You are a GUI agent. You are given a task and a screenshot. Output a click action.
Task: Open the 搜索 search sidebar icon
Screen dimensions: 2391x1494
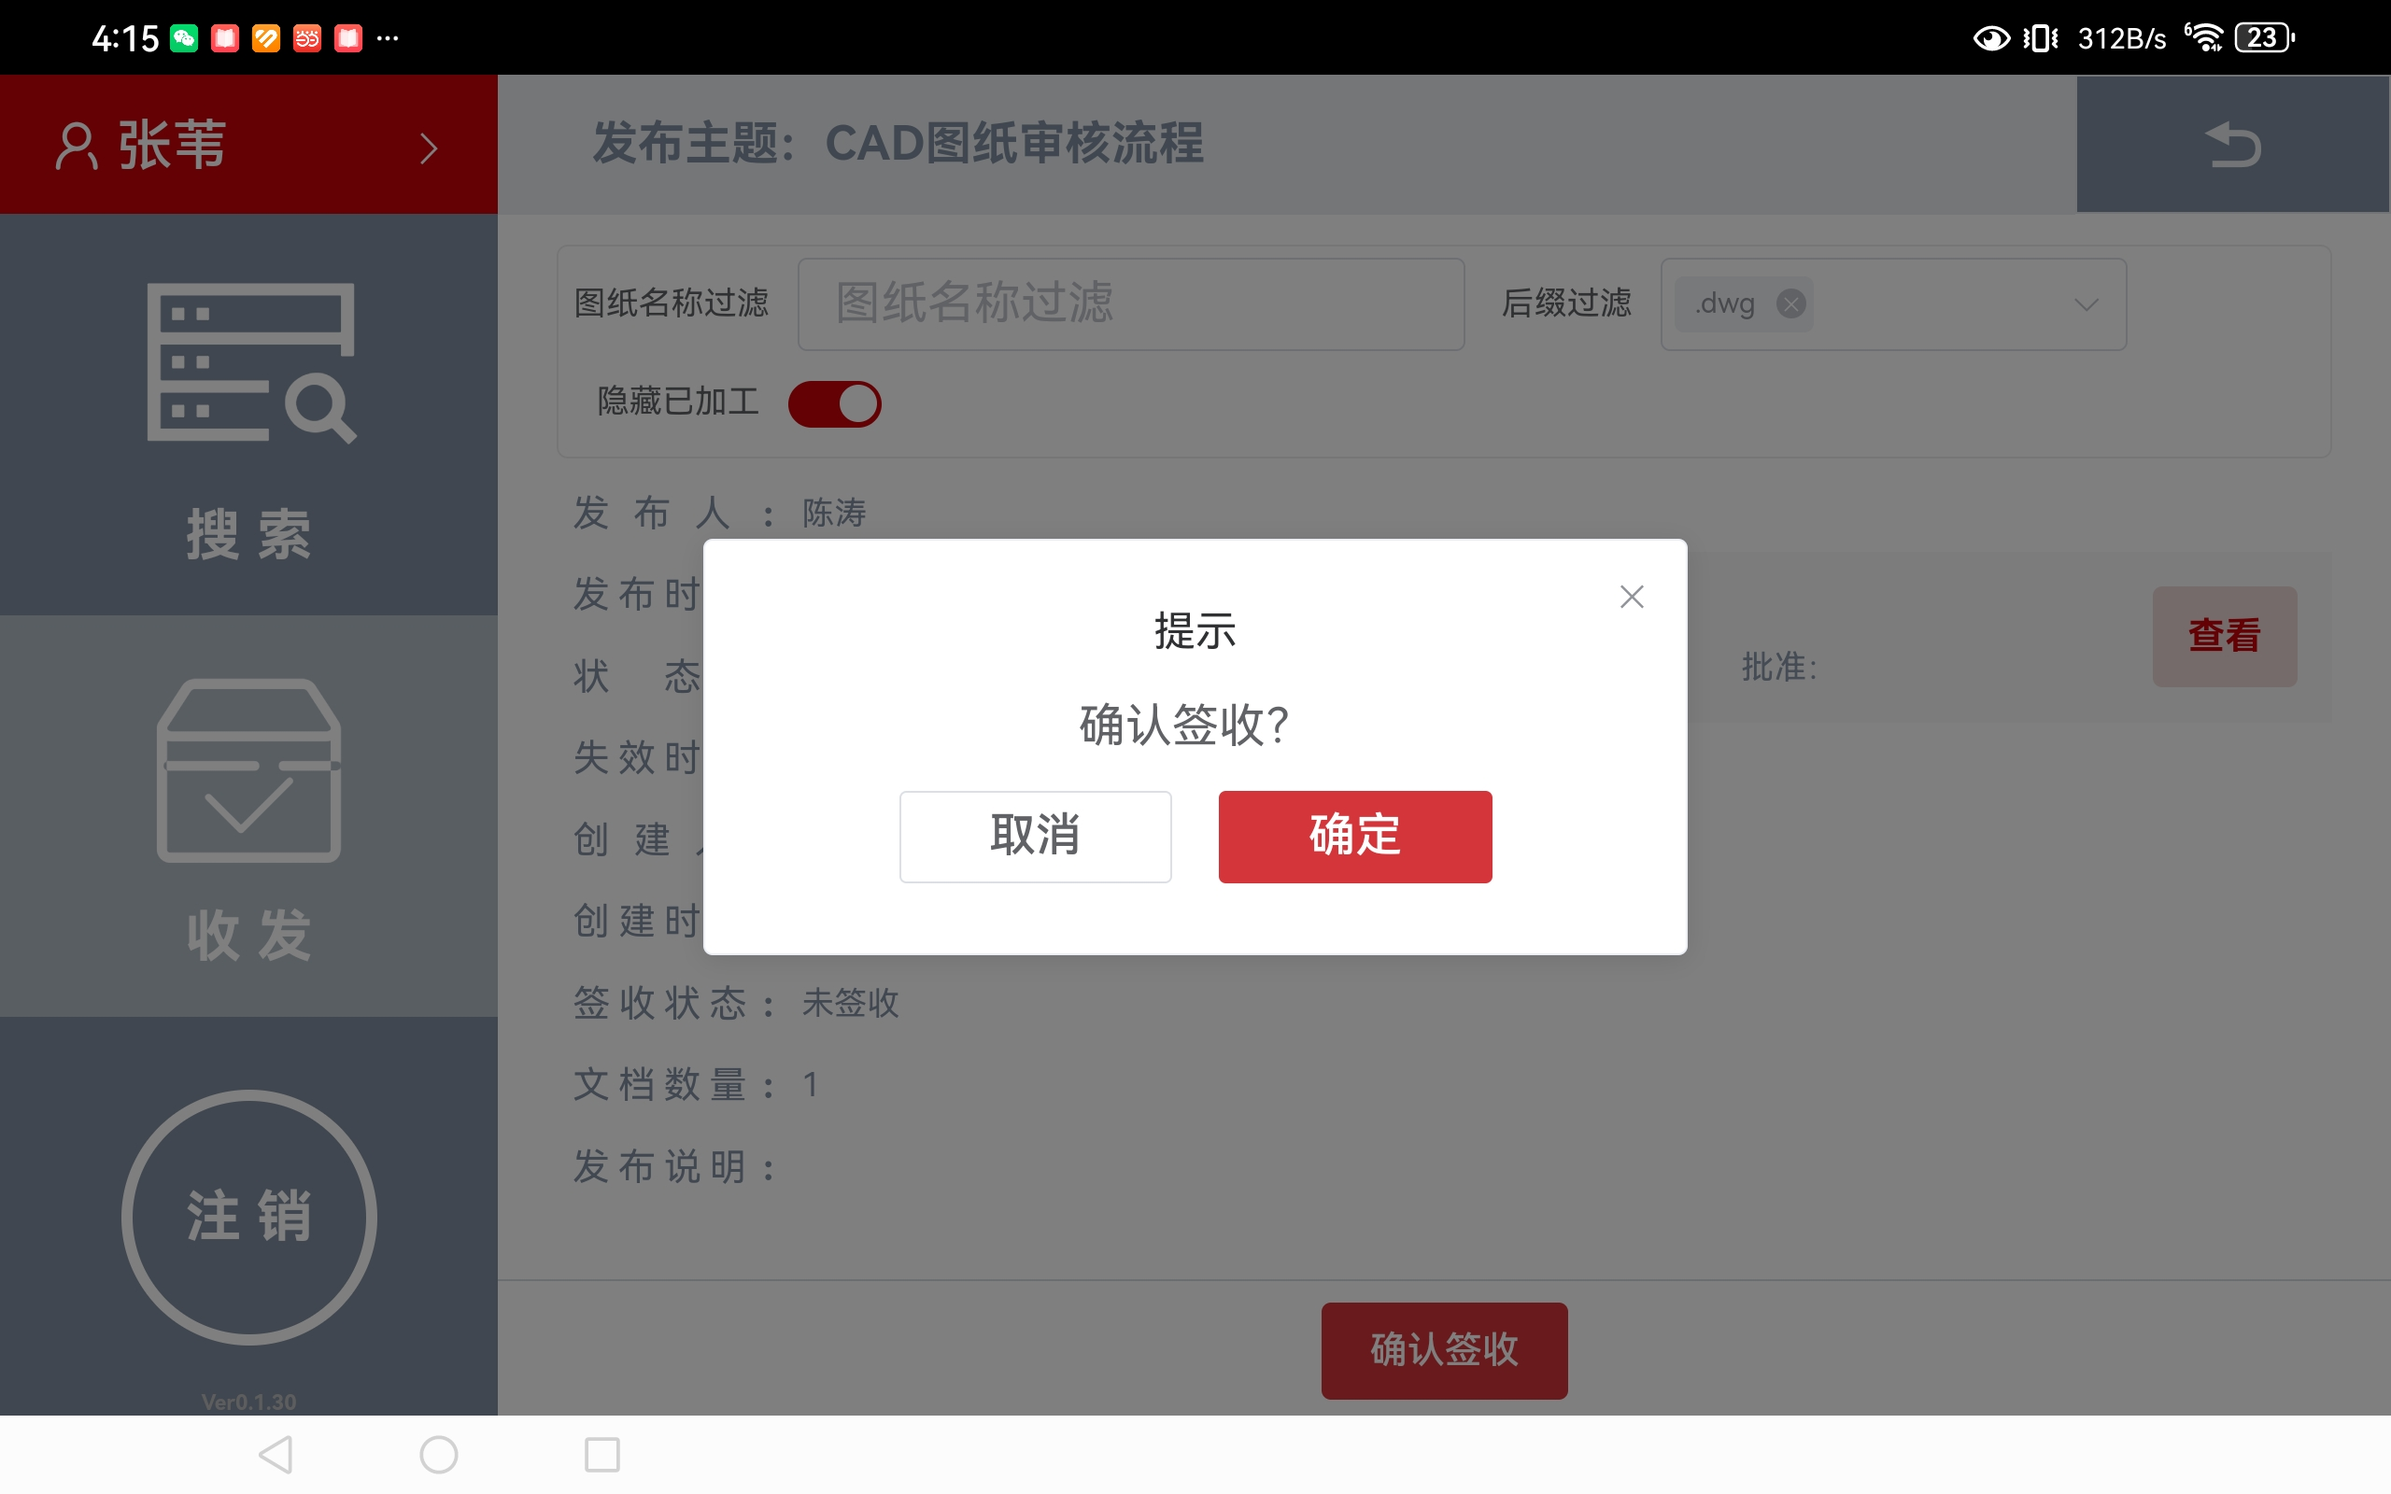[250, 413]
